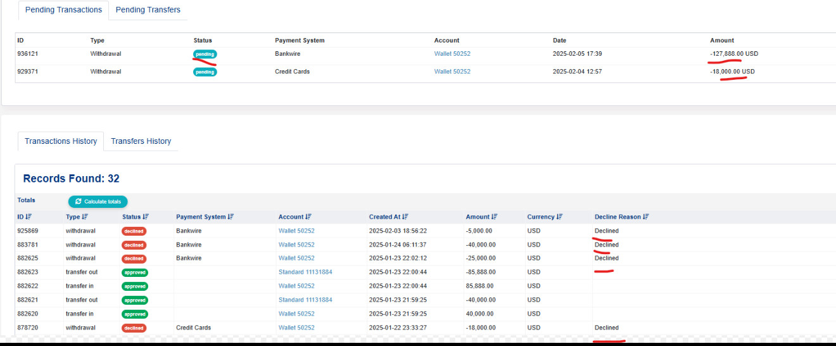The height and width of the screenshot is (346, 836).
Task: Sort by Amount column icon
Action: 495,217
